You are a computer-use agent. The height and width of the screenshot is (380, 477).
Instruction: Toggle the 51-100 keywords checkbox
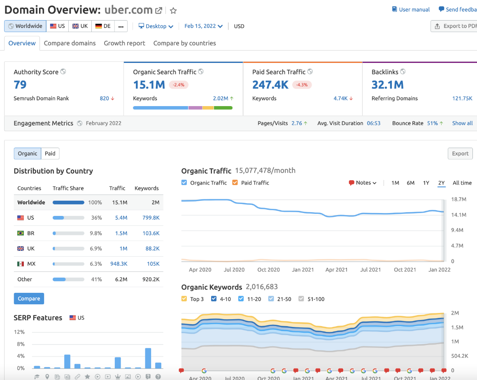coord(301,299)
